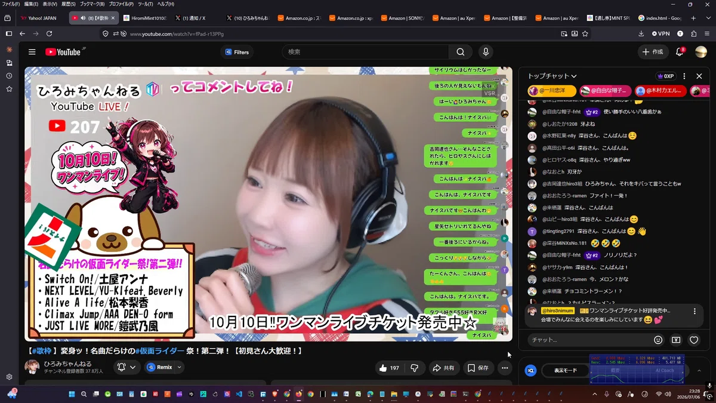Switch to the Amazon SONY tab
Image resolution: width=716 pixels, height=403 pixels.
point(404,18)
